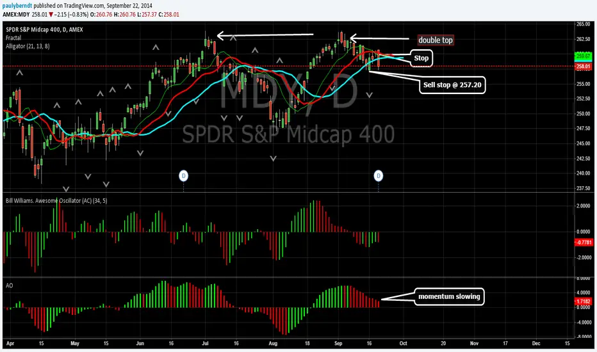This screenshot has width=597, height=352.
Task: Select the O:260.76 open value in header
Action: [x=101, y=15]
